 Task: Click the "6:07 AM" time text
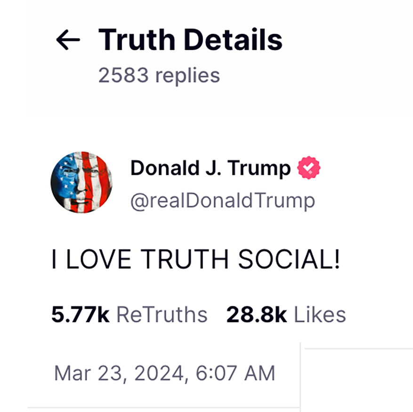pyautogui.click(x=234, y=373)
